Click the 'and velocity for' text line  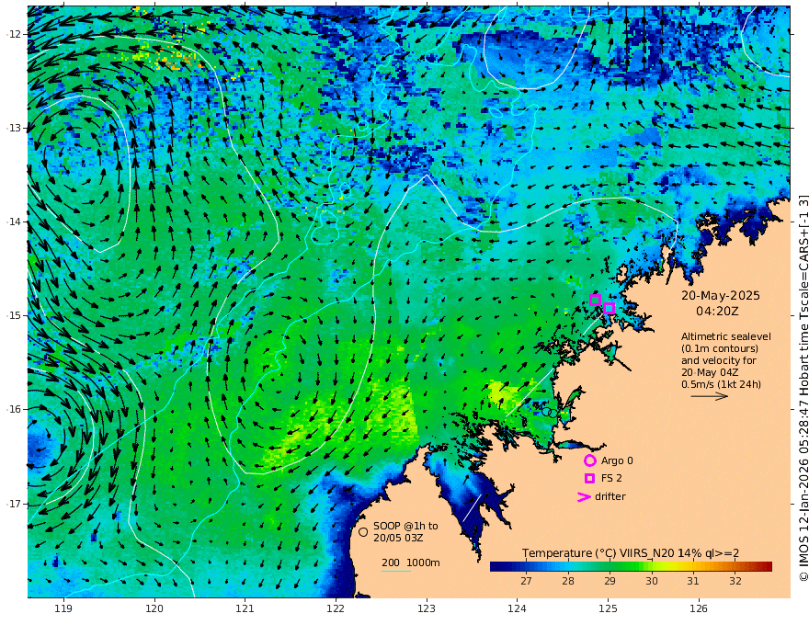click(718, 360)
